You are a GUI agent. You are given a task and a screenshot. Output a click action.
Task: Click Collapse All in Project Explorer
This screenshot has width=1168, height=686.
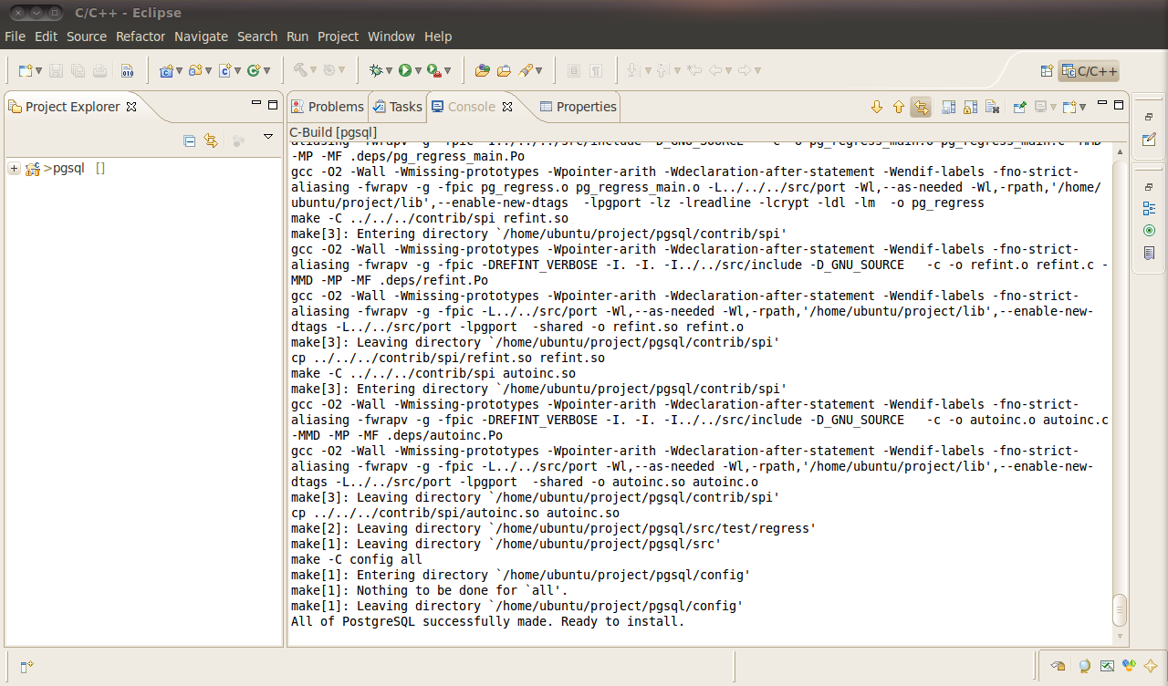point(190,140)
